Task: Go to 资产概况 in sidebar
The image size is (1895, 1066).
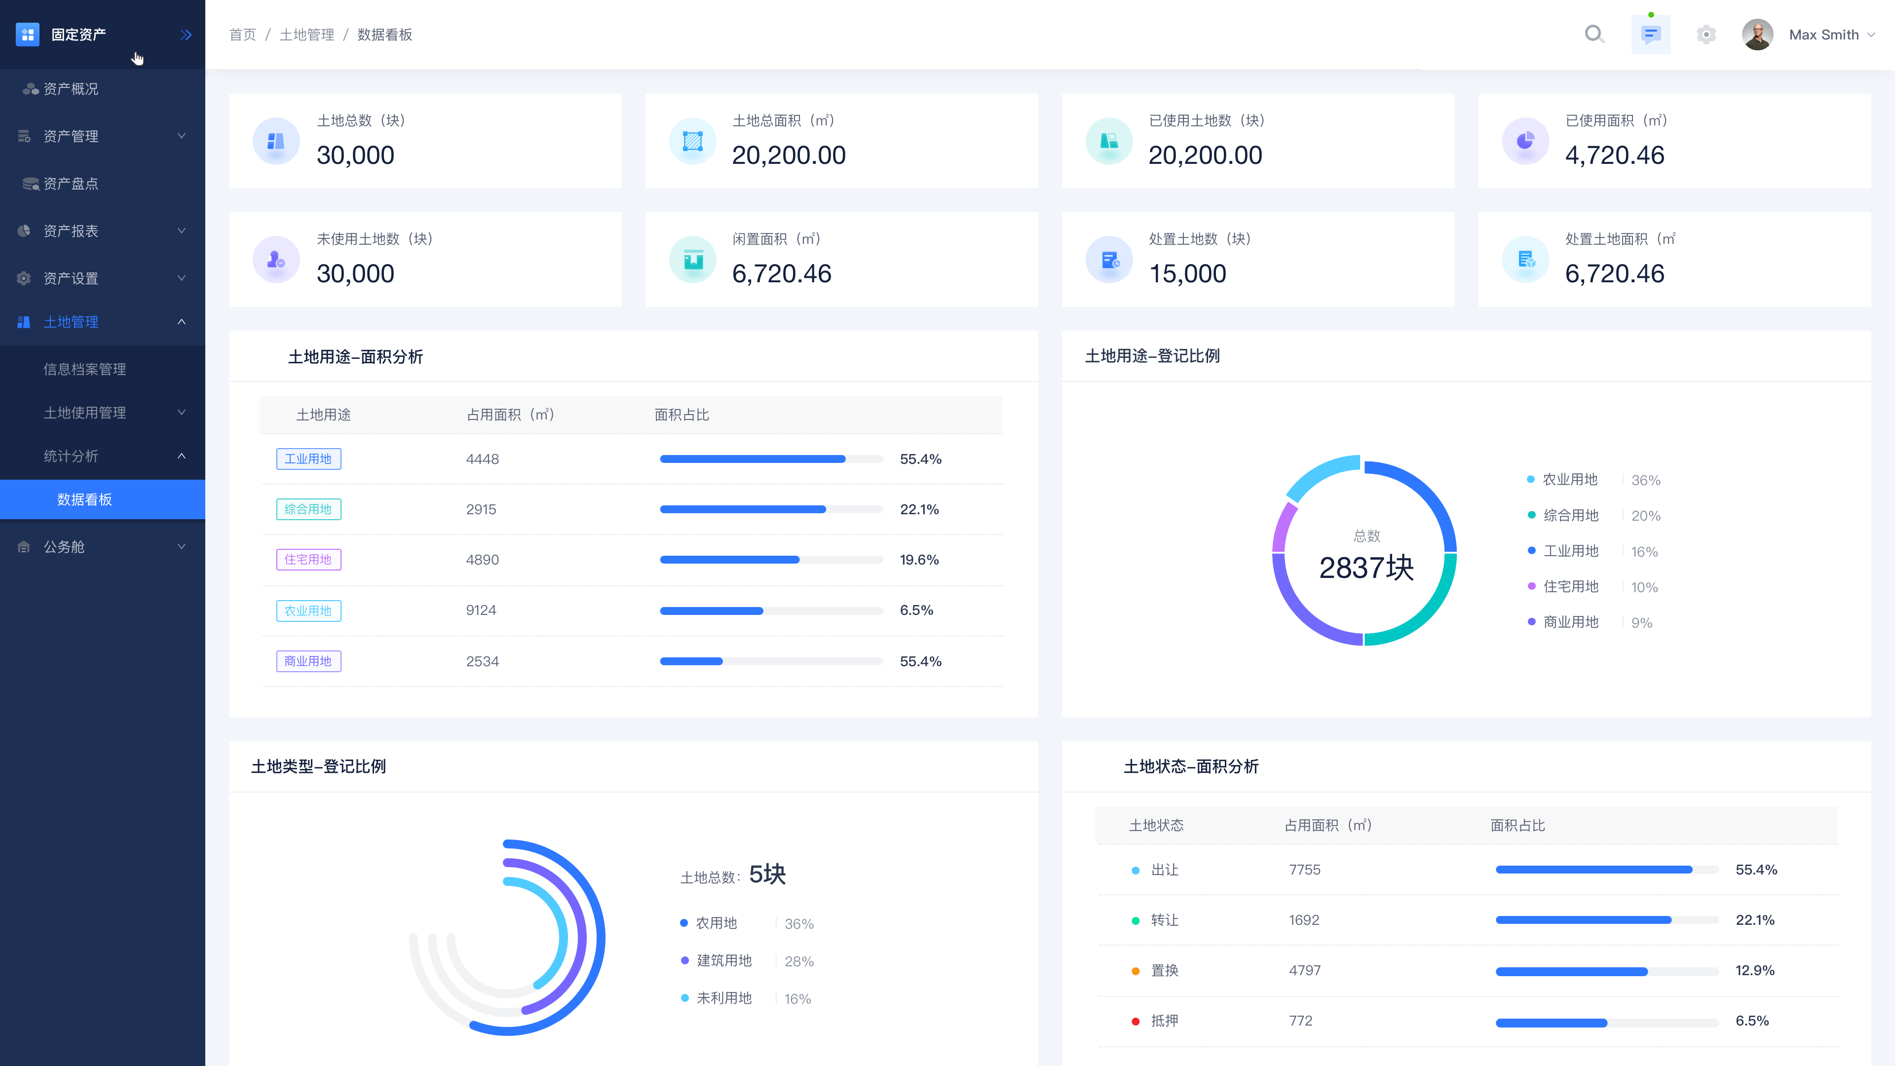Action: 71,89
